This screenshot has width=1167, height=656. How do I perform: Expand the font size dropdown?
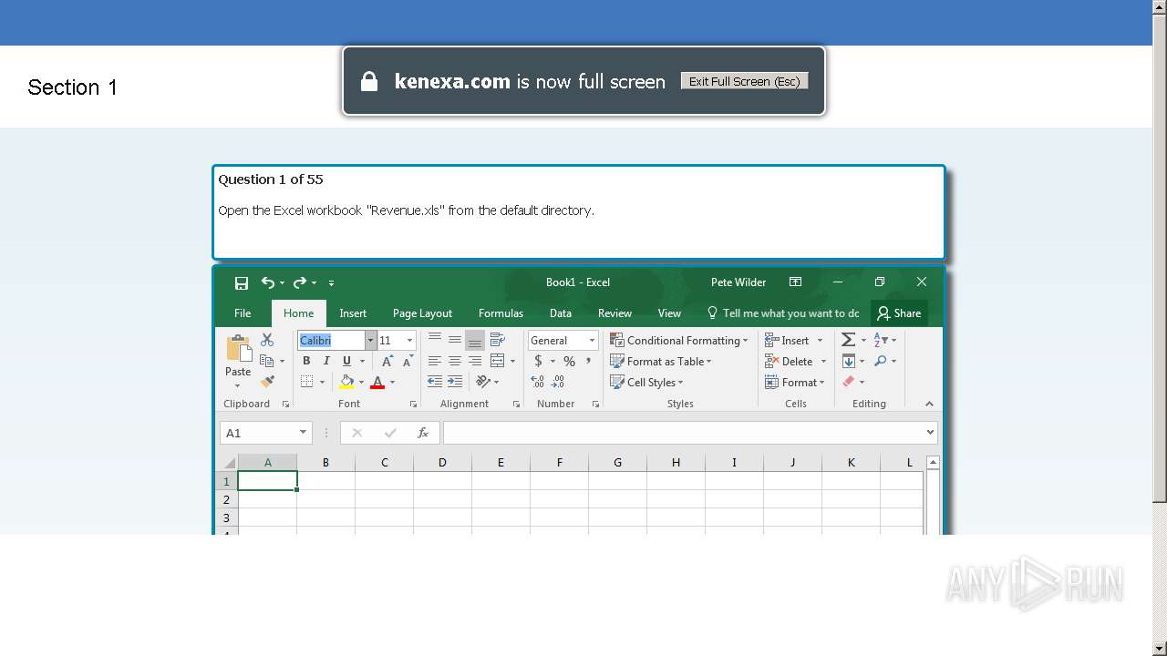click(x=409, y=340)
